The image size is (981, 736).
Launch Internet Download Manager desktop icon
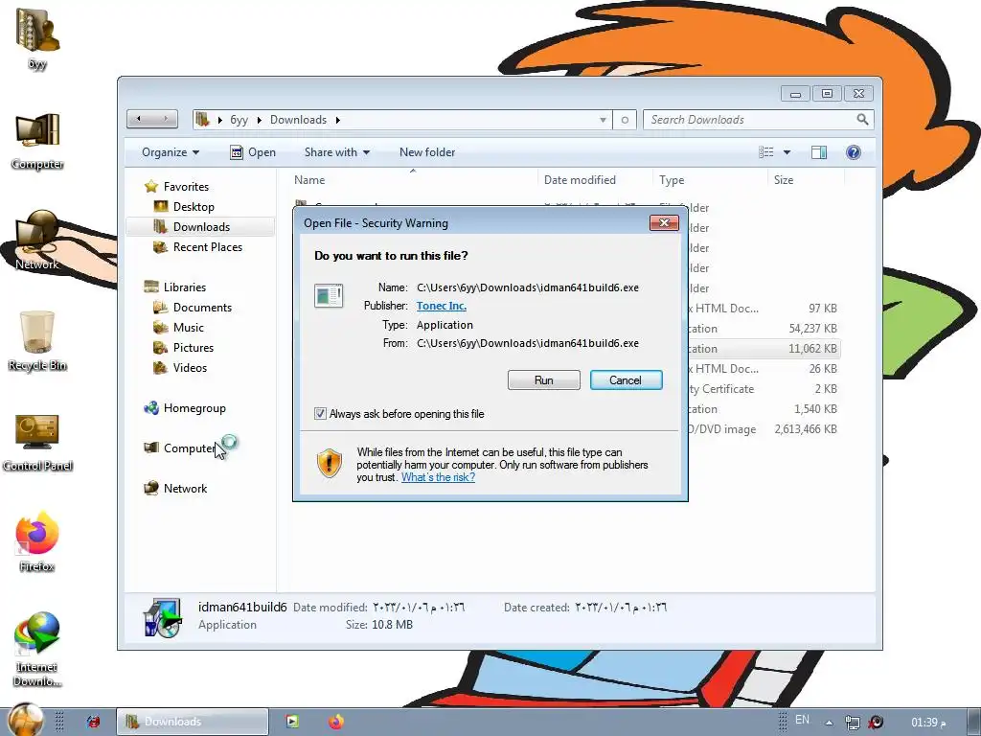37,650
